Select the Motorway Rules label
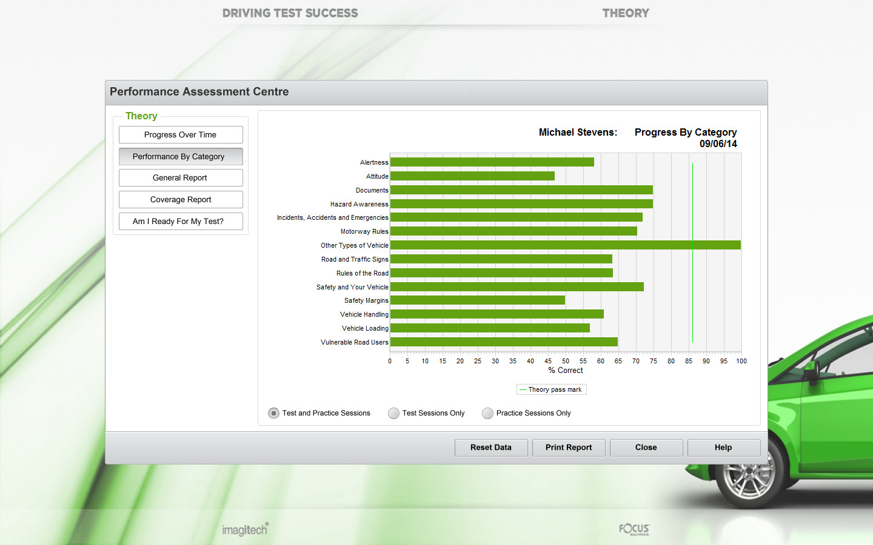The height and width of the screenshot is (545, 873). click(x=364, y=231)
